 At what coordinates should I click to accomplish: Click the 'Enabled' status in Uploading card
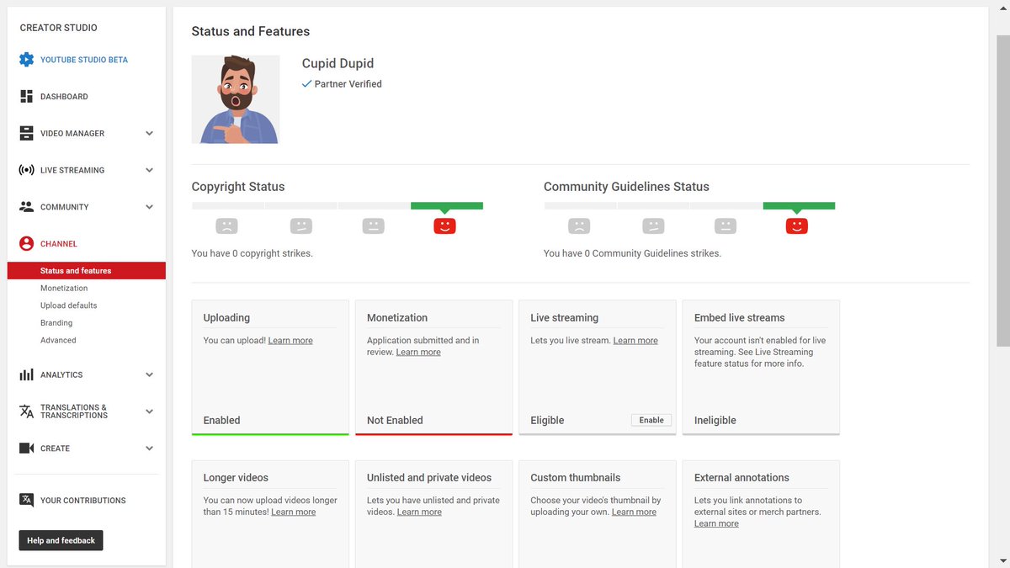(221, 420)
